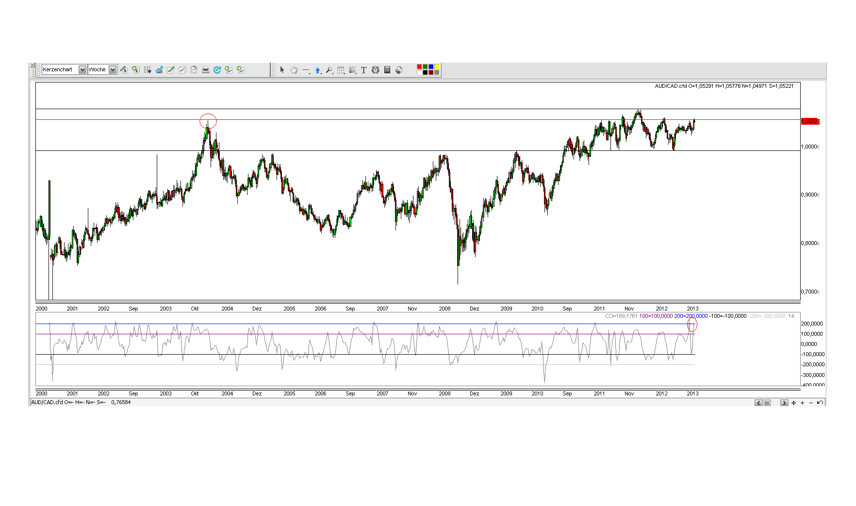Select the hand pan tool
This screenshot has height=506, width=856.
(x=294, y=70)
